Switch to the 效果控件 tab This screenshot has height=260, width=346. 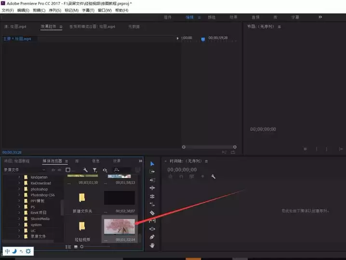click(x=48, y=26)
